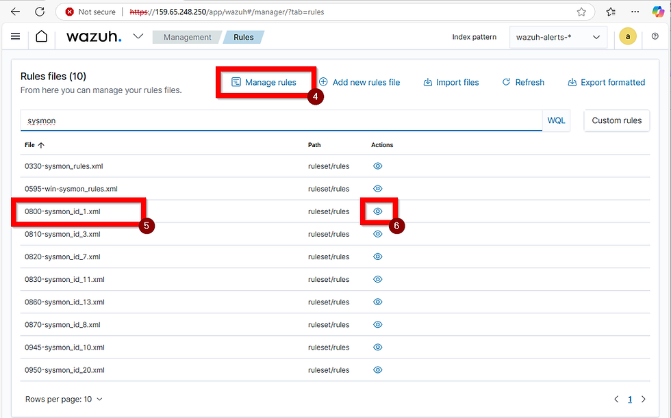The image size is (671, 418).
Task: Open the Index pattern wazuh-alerts-* dropdown
Action: [558, 37]
